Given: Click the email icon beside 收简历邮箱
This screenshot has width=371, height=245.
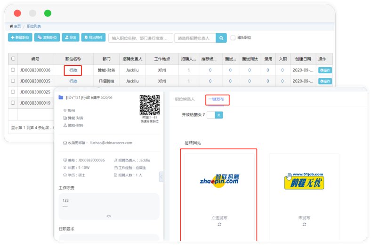Looking at the screenshot, I should tap(65, 143).
